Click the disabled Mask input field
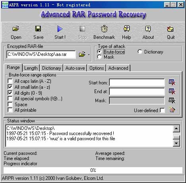Viewport: 186px width, 183px height. click(137, 101)
